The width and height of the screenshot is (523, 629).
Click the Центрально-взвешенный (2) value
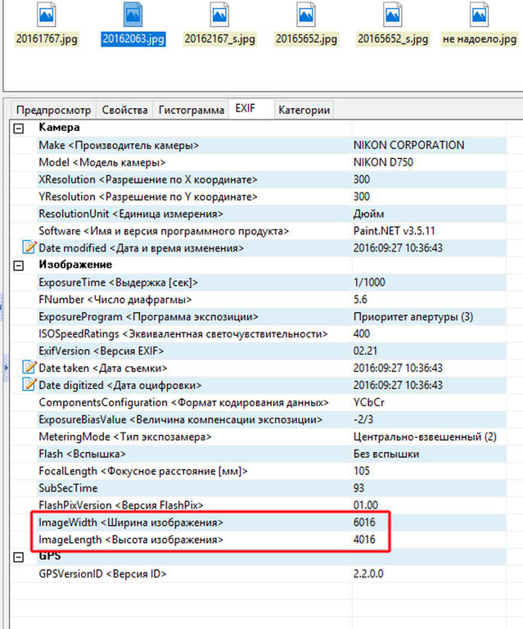click(x=425, y=437)
